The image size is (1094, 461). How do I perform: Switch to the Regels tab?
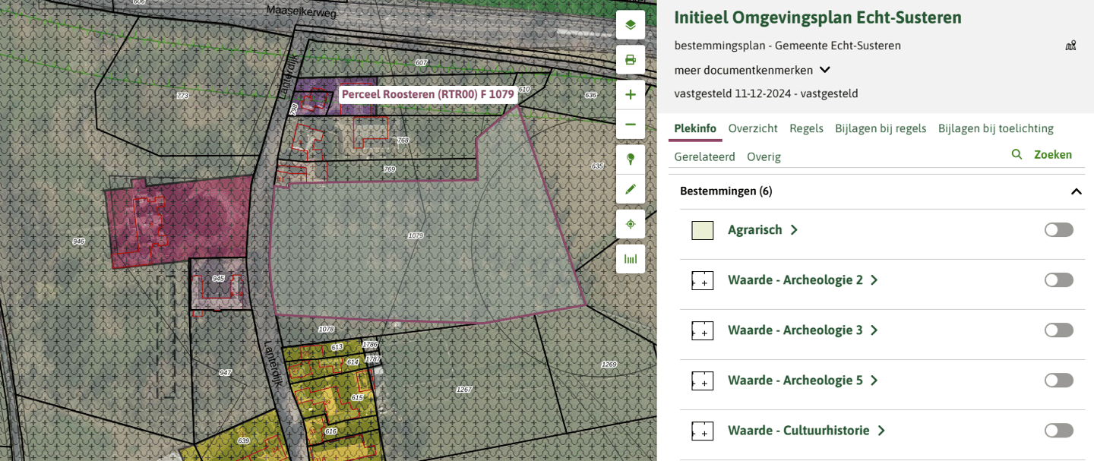click(806, 128)
